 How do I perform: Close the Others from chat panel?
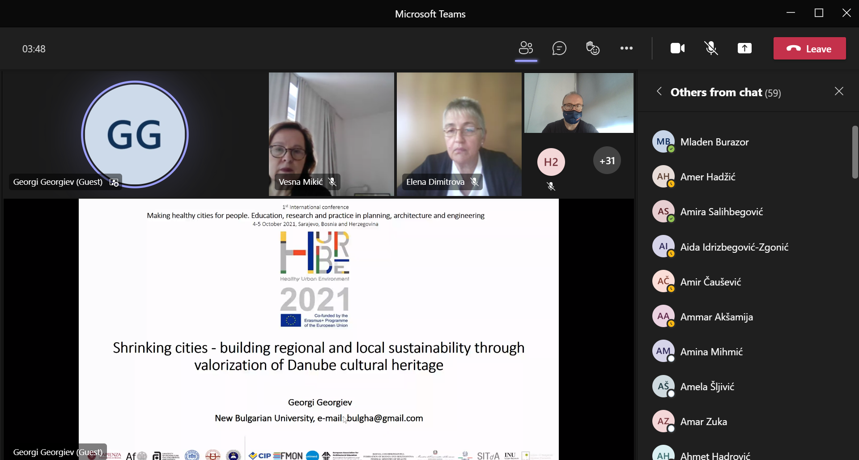[x=839, y=92]
